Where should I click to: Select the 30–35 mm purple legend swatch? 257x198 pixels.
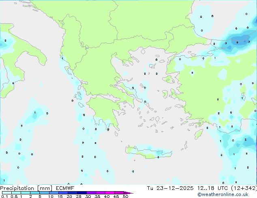tap(91, 193)
